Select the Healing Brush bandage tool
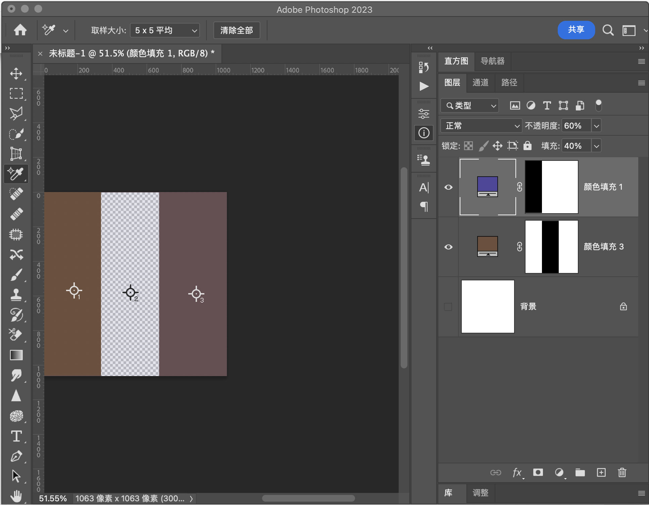This screenshot has width=649, height=505. (16, 214)
